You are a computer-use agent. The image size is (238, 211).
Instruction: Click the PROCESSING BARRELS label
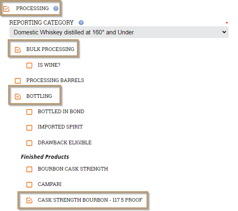55,80
